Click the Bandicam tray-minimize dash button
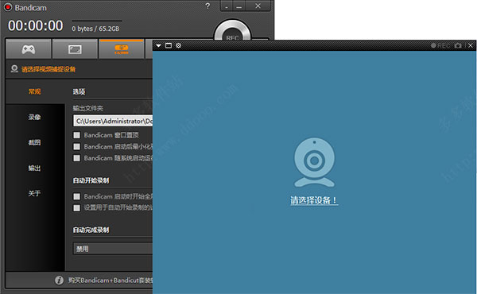This screenshot has width=477, height=294. point(227,6)
